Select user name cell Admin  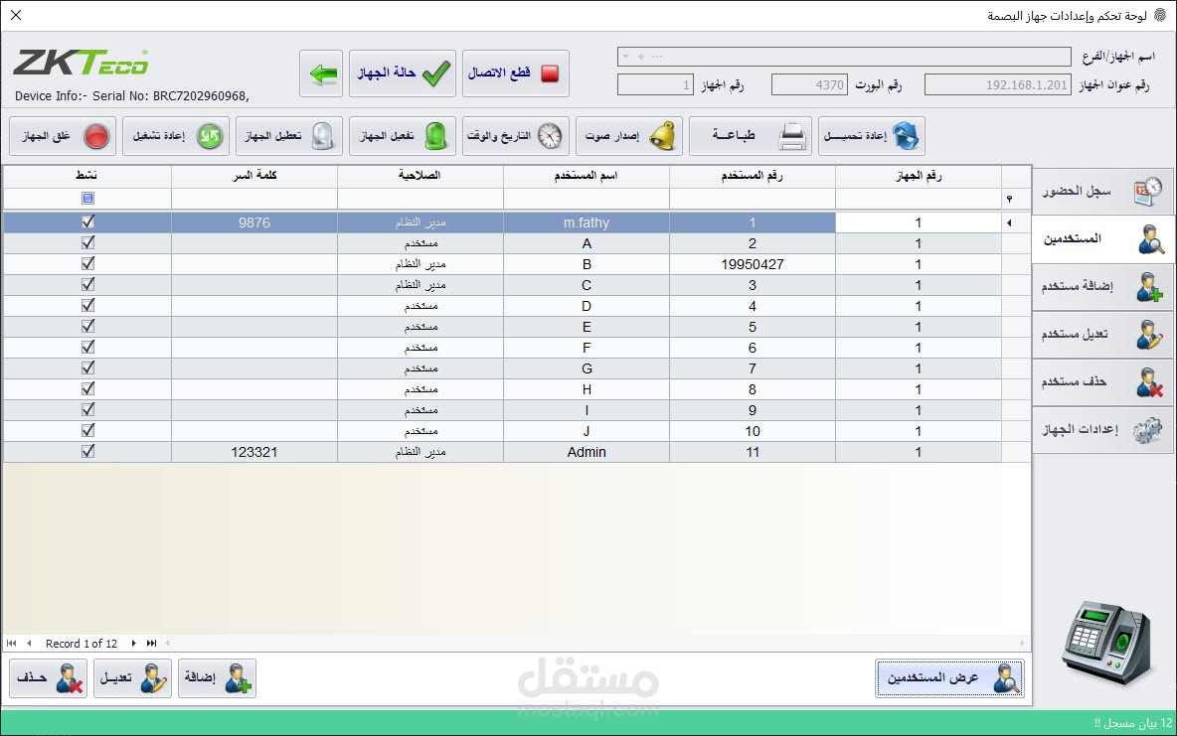pyautogui.click(x=587, y=452)
